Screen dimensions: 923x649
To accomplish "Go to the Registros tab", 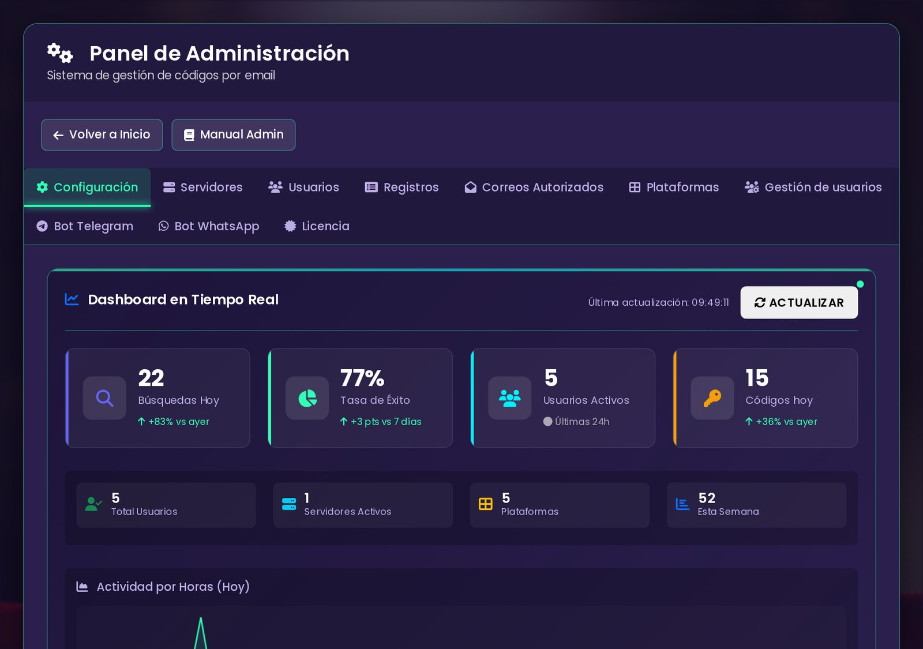I will coord(402,187).
